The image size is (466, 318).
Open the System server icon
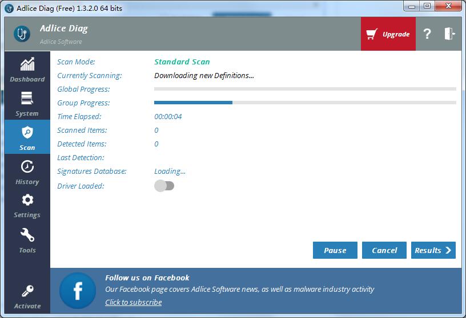(x=27, y=98)
